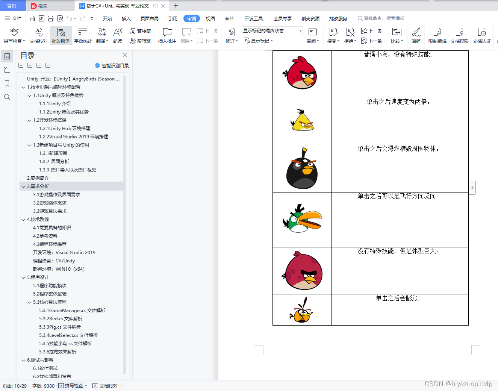Open the outline panel icon in left sidebar
The image size is (498, 391).
(x=7, y=56)
